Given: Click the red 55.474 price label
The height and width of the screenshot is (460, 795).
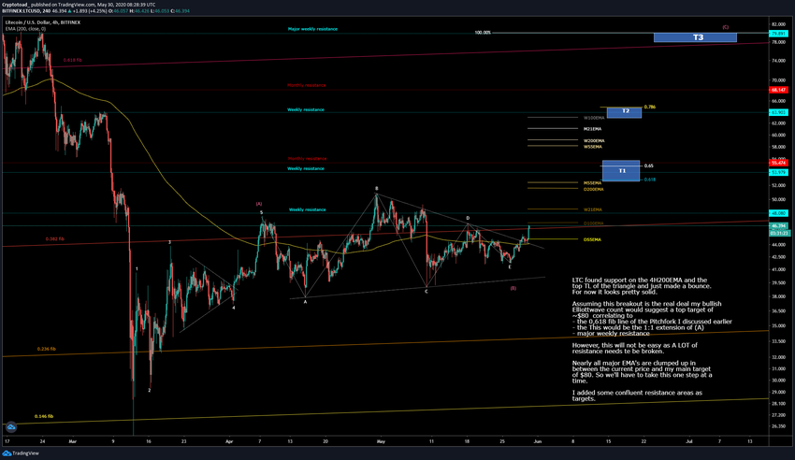Looking at the screenshot, I should coord(778,163).
